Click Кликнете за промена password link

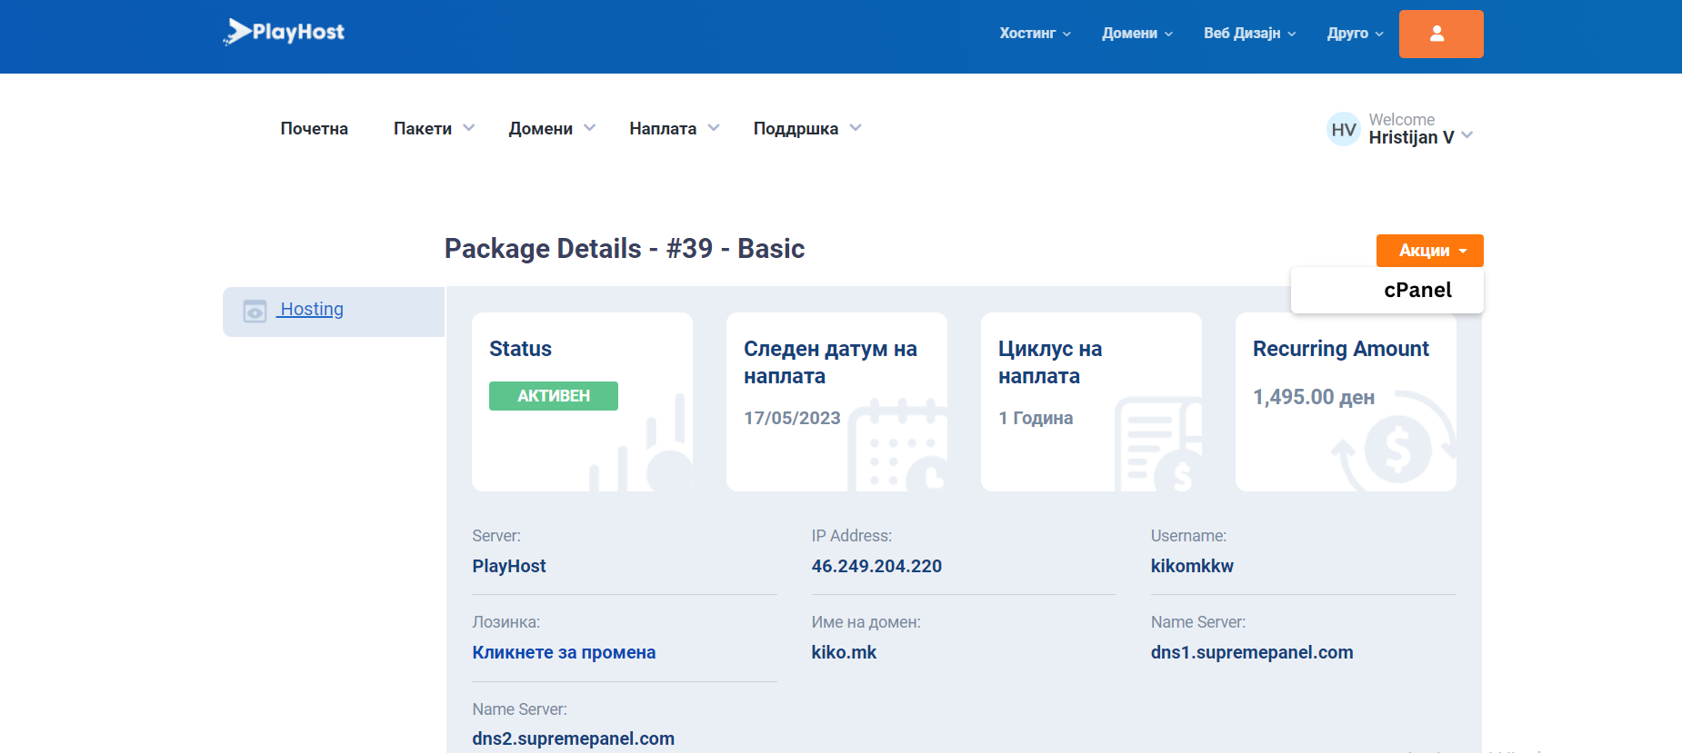[x=564, y=652]
